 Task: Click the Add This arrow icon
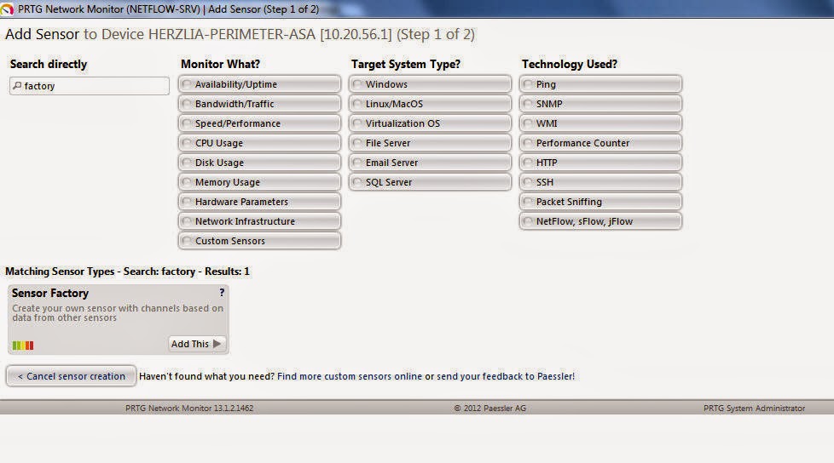[x=217, y=344]
